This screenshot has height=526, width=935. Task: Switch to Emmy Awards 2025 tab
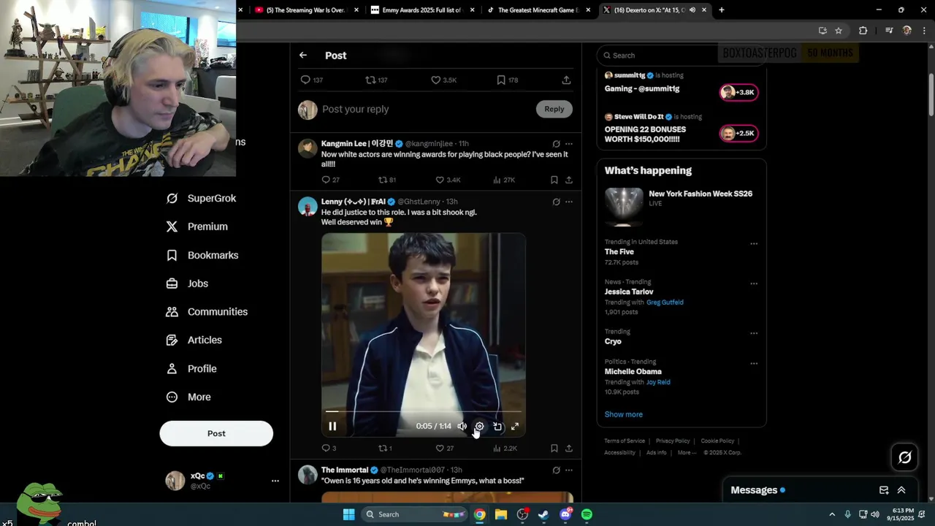pos(423,10)
